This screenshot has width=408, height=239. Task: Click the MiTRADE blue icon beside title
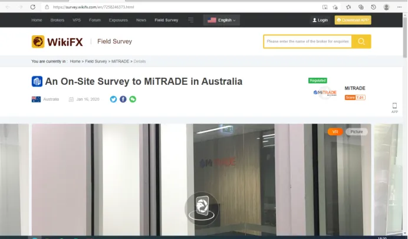37,81
